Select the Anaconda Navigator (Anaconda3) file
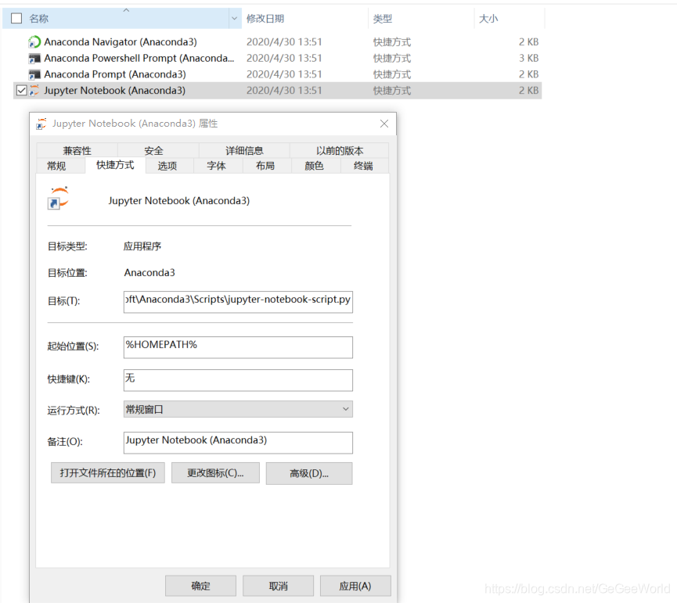Image resolution: width=677 pixels, height=603 pixels. click(121, 41)
